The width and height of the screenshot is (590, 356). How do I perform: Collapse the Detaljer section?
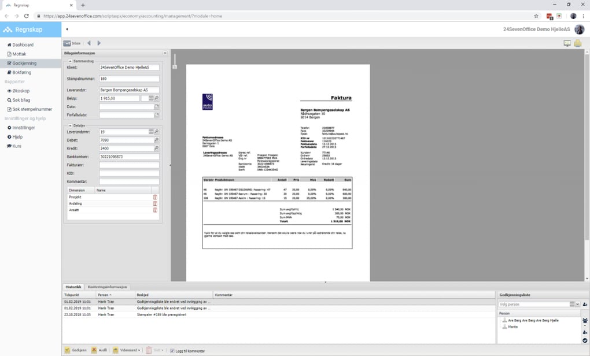pyautogui.click(x=71, y=125)
